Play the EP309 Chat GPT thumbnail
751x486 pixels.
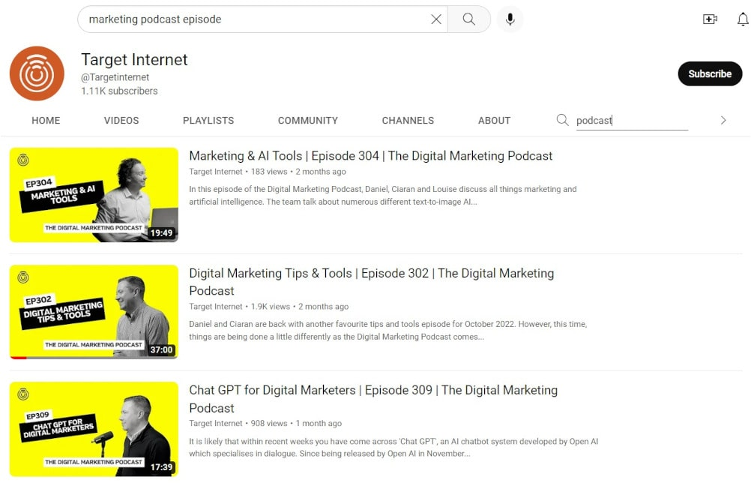click(x=94, y=429)
